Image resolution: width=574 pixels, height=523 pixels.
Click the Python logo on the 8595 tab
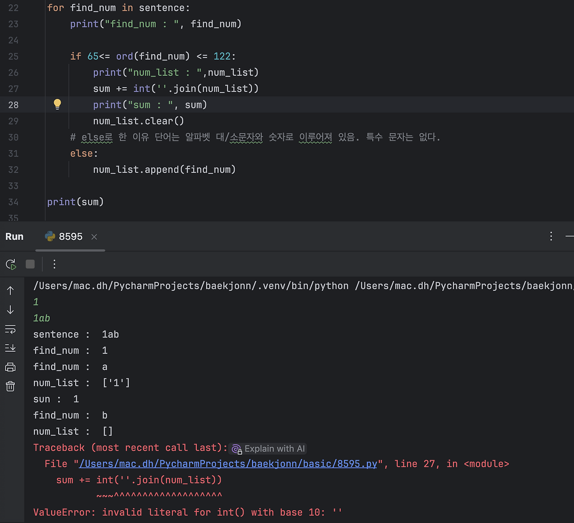pyautogui.click(x=49, y=236)
